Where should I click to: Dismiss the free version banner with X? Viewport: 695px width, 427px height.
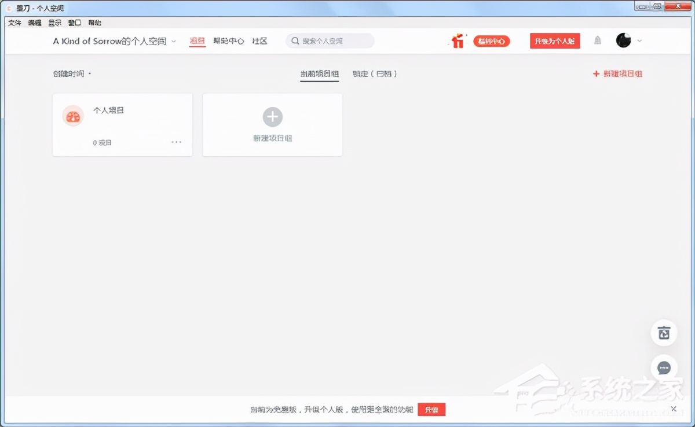[x=674, y=408]
